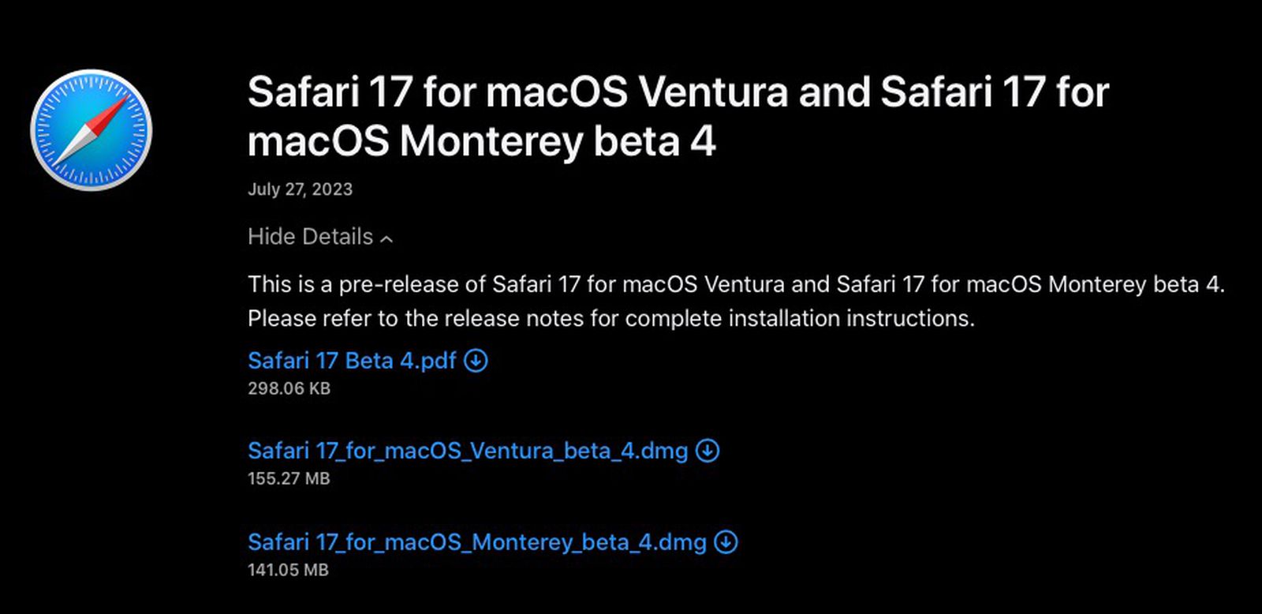Select the July 27, 2023 date label
The width and height of the screenshot is (1262, 614).
[300, 189]
